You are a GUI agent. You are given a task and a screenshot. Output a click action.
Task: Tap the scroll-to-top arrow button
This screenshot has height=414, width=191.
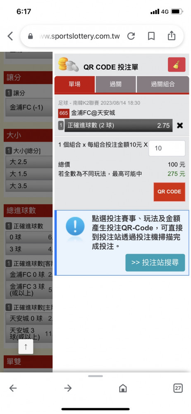point(26,347)
